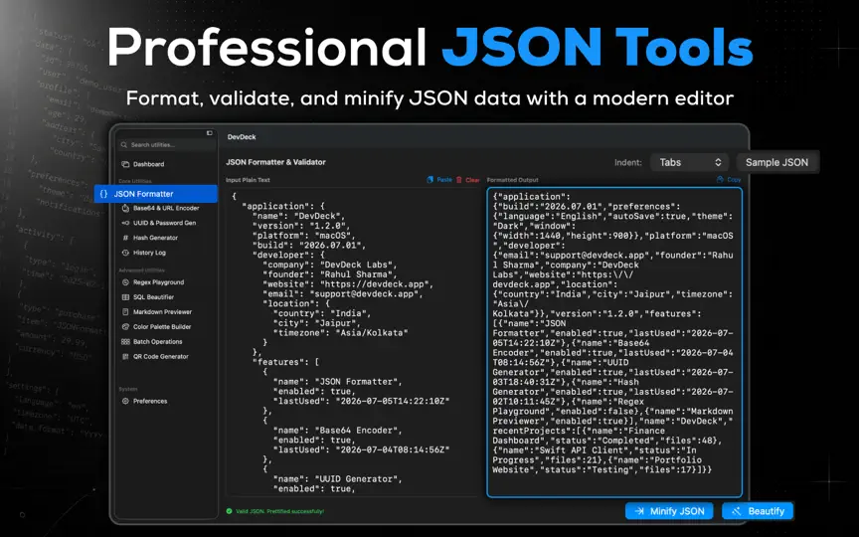Click the "version": "1.2.0" line in input
The width and height of the screenshot is (859, 537).
(300, 226)
